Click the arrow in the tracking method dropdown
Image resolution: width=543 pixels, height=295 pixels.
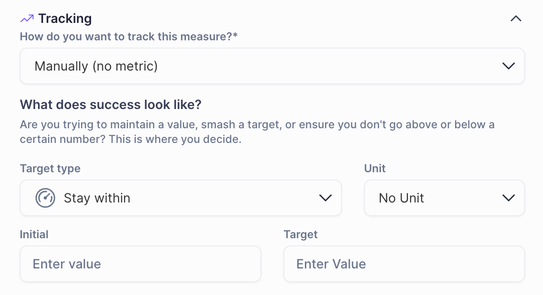point(508,66)
